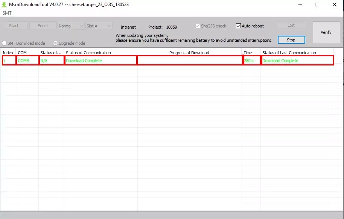Click the Status of Last Communication header
This screenshot has height=219, width=344.
297,53
